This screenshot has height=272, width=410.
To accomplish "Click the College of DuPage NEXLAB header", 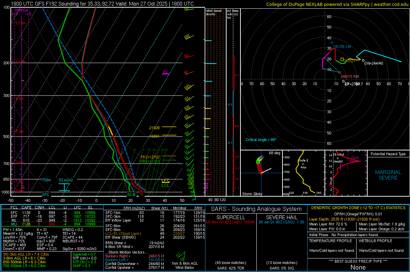I will tap(337, 4).
